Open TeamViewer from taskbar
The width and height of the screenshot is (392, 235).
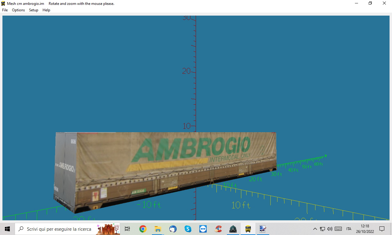pos(203,229)
